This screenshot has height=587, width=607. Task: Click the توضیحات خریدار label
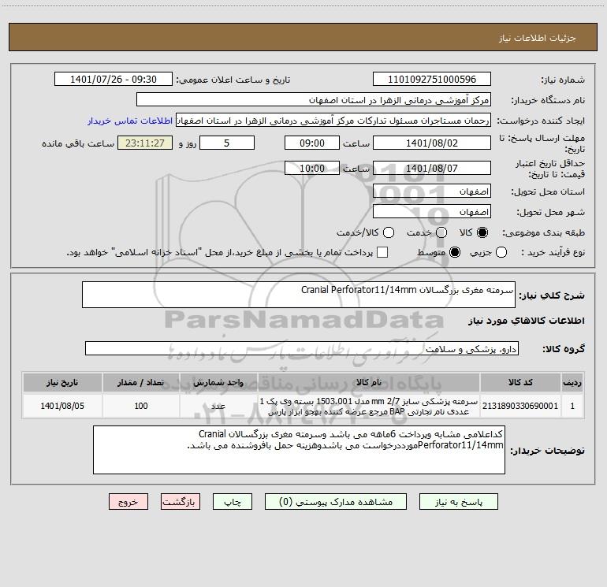547,451
